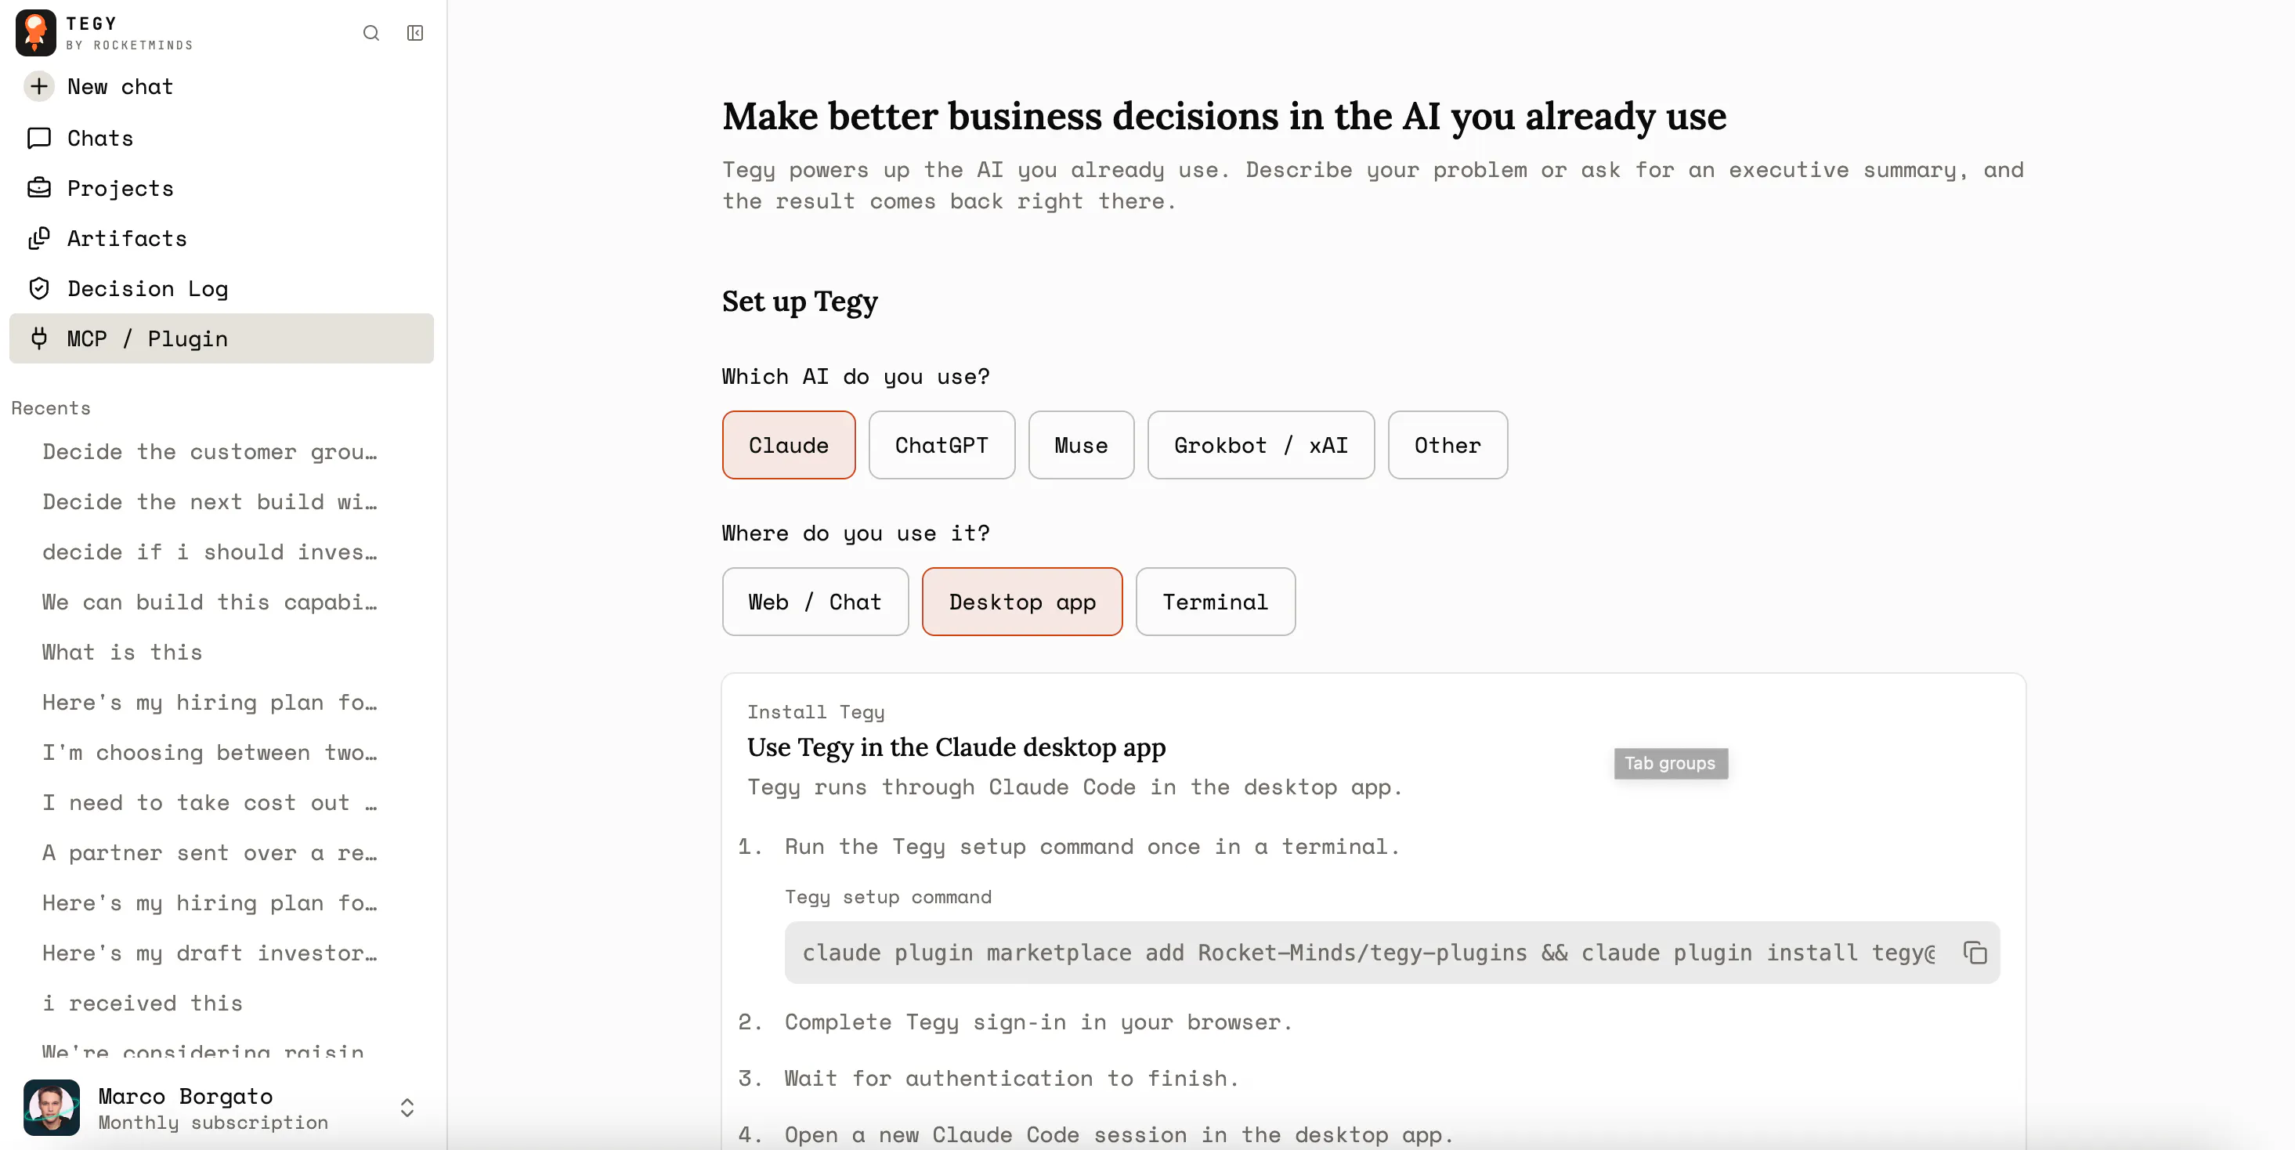This screenshot has width=2295, height=1150.
Task: Select Muse as your AI
Action: pos(1081,444)
